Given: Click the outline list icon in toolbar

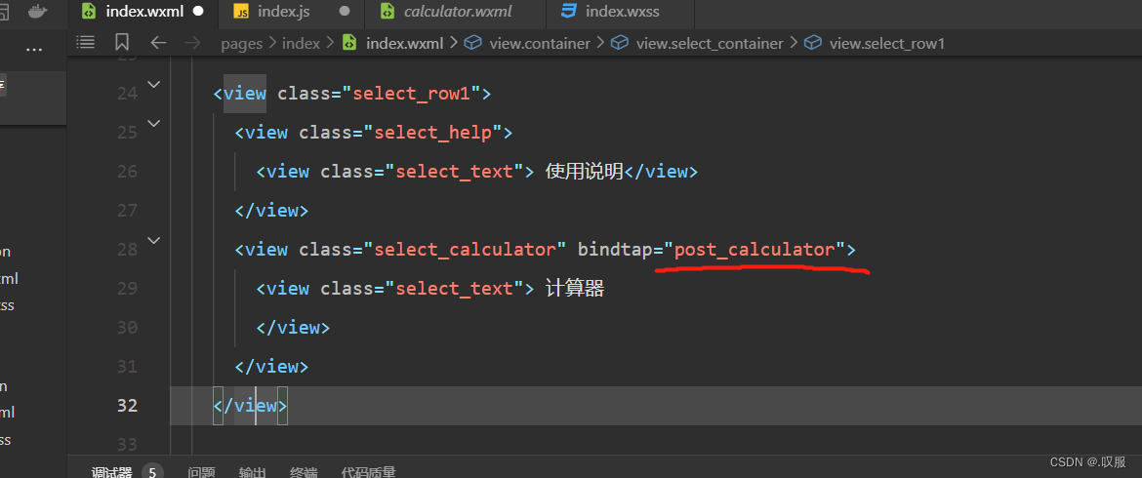Looking at the screenshot, I should (x=86, y=42).
